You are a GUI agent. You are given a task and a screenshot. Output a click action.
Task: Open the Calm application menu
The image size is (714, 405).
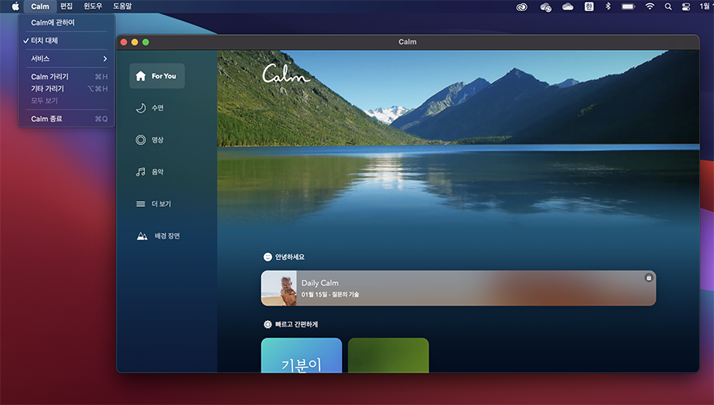coord(40,6)
